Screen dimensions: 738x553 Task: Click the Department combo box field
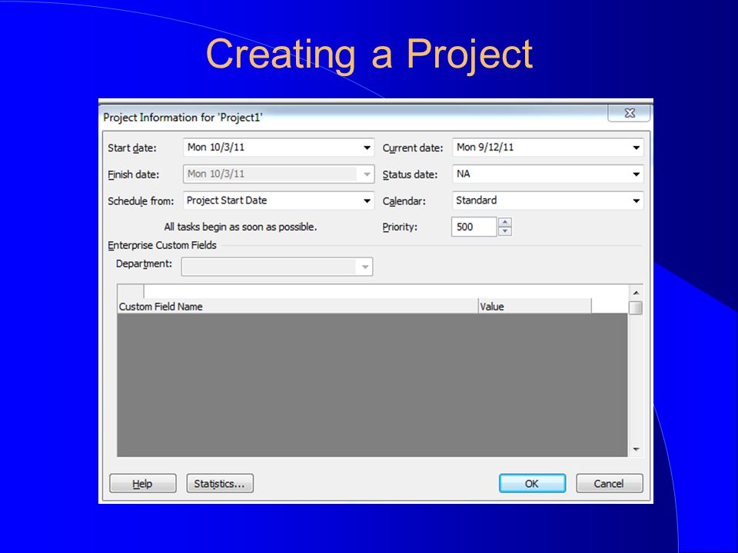(x=278, y=267)
